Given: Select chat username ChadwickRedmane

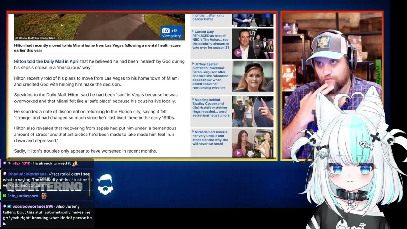Looking at the screenshot, I should pyautogui.click(x=27, y=174).
